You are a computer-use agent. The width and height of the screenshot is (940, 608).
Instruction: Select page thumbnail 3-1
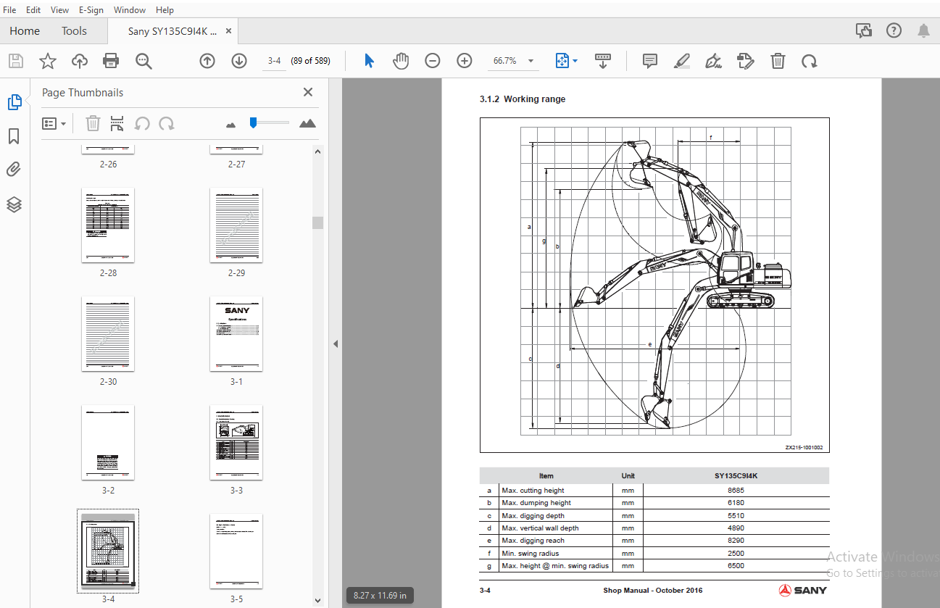point(236,334)
